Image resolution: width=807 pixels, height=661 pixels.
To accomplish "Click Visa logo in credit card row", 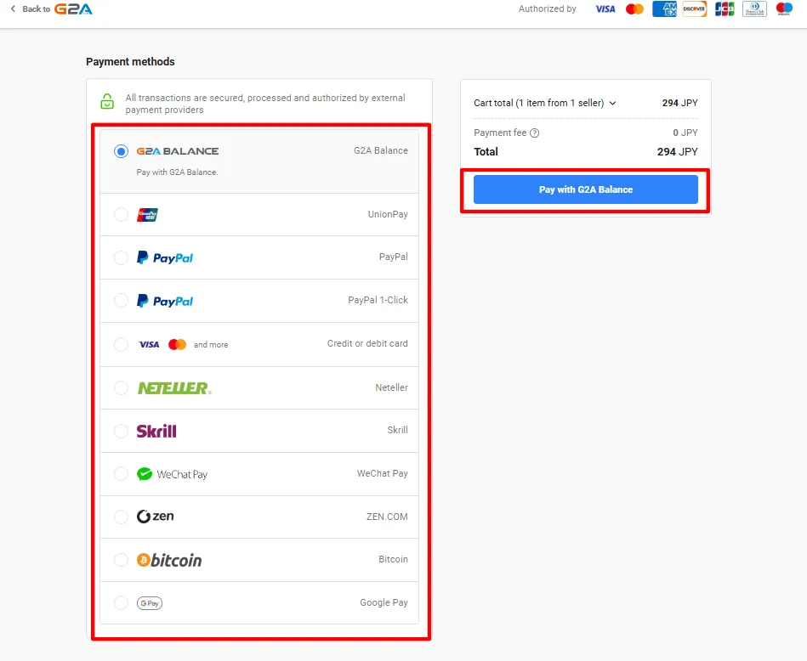I will pyautogui.click(x=149, y=344).
